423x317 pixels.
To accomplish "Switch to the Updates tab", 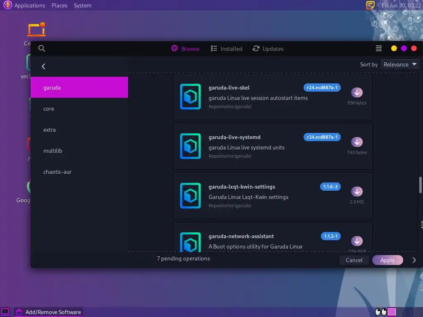I will (x=268, y=49).
